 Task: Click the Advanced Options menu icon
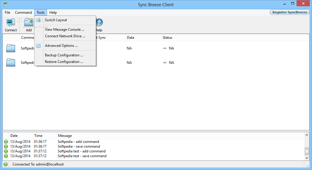click(x=38, y=46)
